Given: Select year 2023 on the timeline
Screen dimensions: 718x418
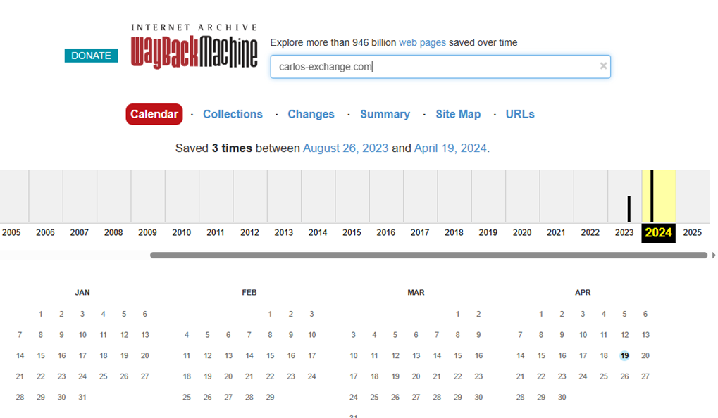Looking at the screenshot, I should click(624, 232).
